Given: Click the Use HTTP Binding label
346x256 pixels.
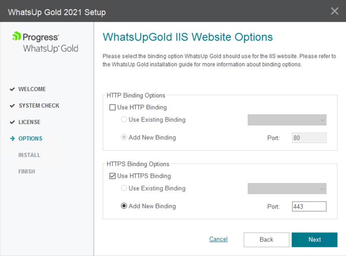Looking at the screenshot, I should point(142,108).
